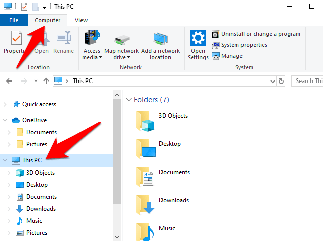The height and width of the screenshot is (244, 323).
Task: Select Desktop in navigation tree
Action: coord(37,185)
